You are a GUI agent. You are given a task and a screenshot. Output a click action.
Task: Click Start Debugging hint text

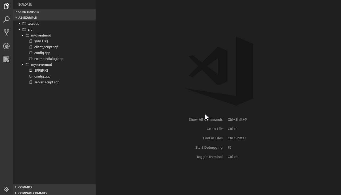(209, 147)
